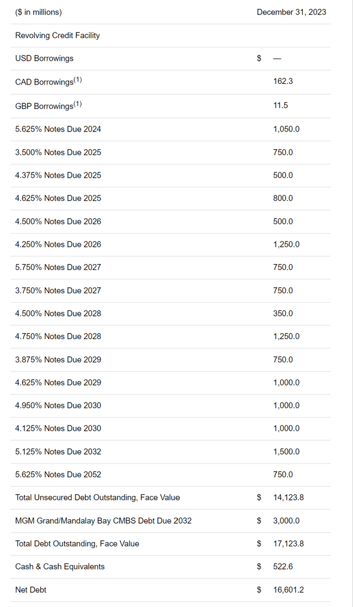This screenshot has height=607, width=353.
Task: Select Total Debt Outstanding value 17,123.8
Action: pyautogui.click(x=288, y=543)
